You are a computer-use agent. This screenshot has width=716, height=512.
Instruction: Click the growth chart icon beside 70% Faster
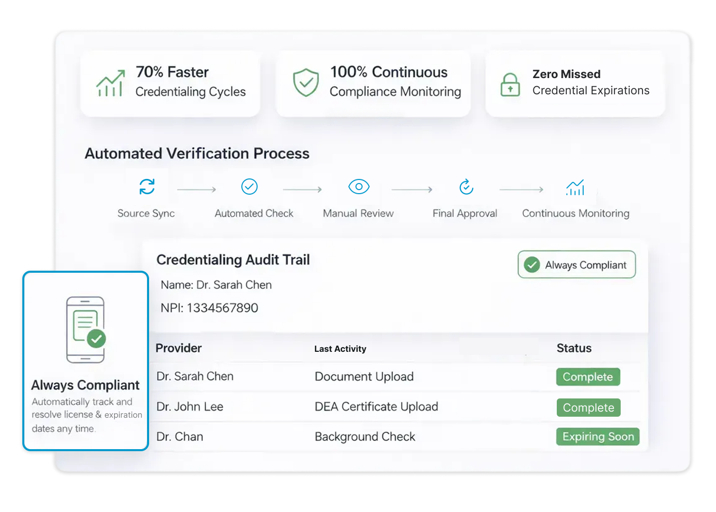(111, 84)
